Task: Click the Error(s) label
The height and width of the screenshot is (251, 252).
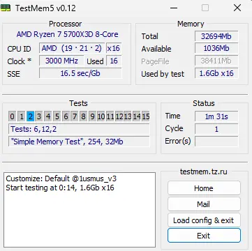Action: click(x=178, y=141)
